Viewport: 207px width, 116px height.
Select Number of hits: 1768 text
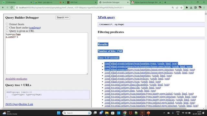pos(110,51)
